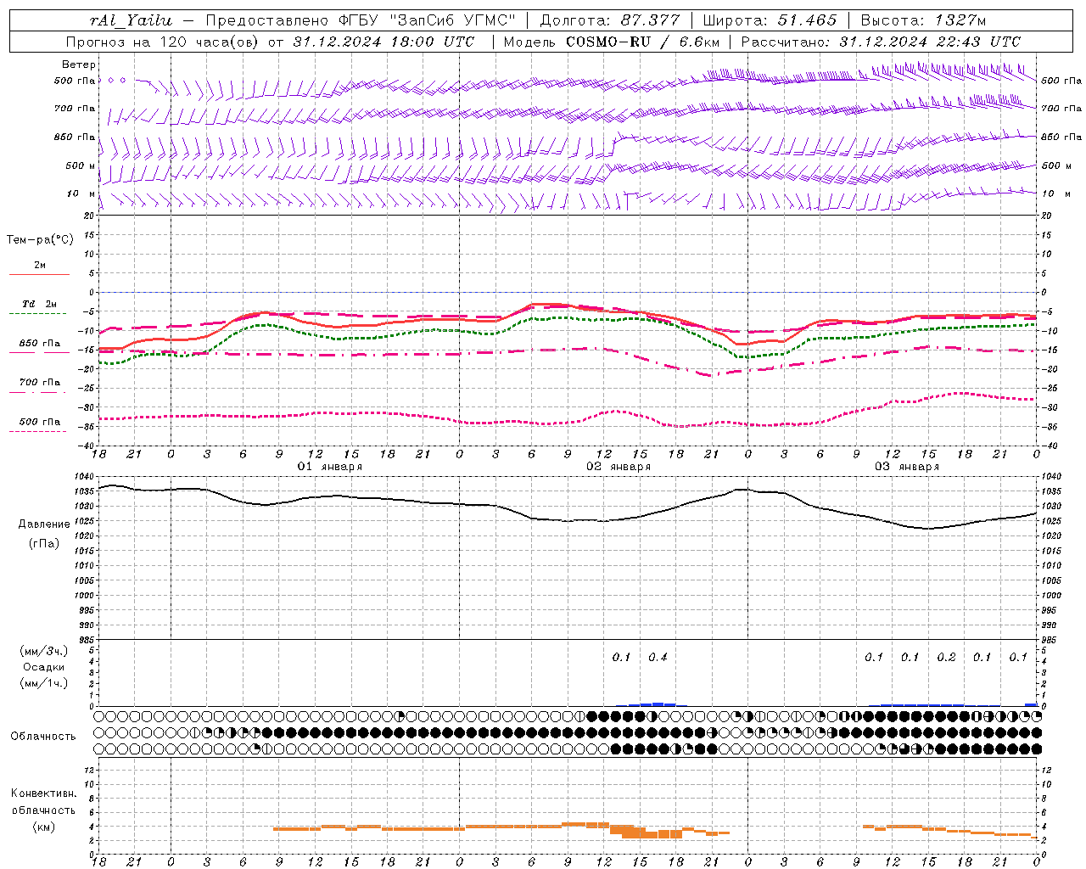
Task: Click the solid line sample under 2м legend
Action: click(39, 275)
